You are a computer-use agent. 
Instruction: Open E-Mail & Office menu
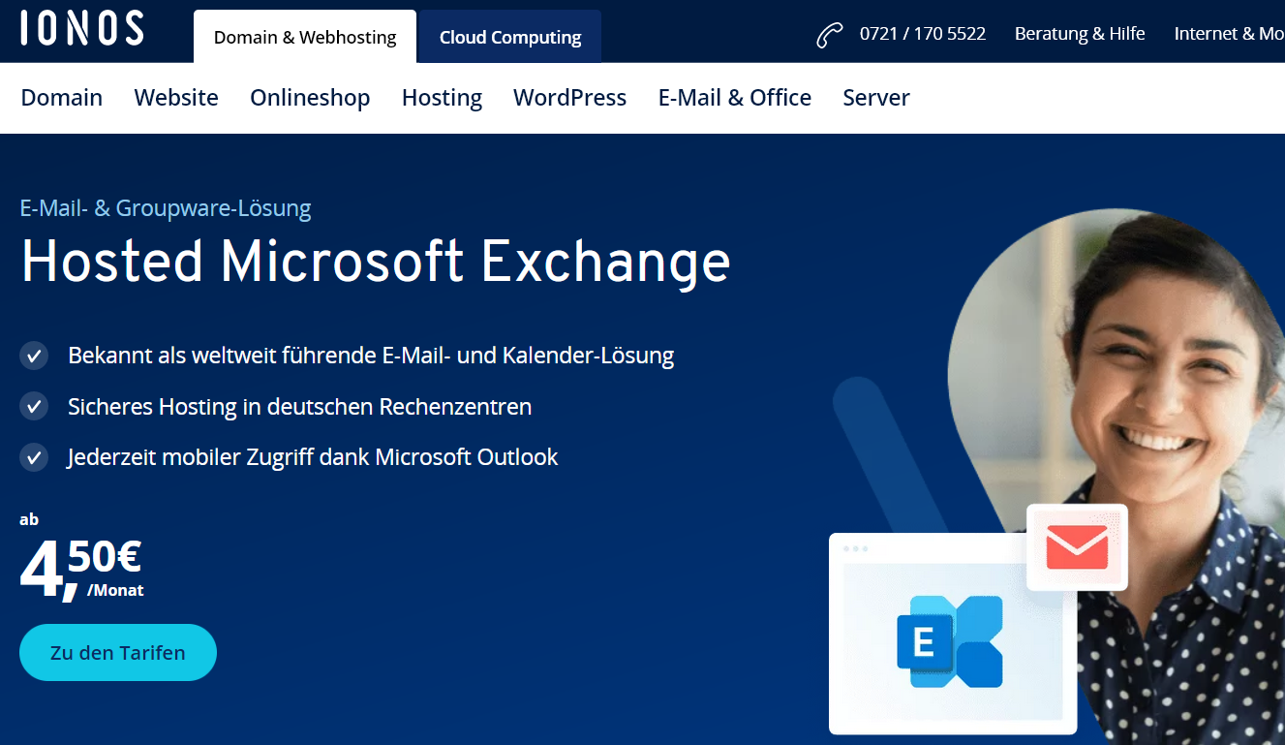pyautogui.click(x=735, y=98)
